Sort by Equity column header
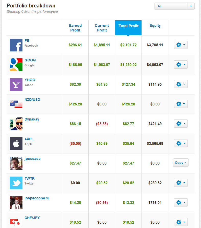Screen dimensions: 201x228 (x=155, y=26)
